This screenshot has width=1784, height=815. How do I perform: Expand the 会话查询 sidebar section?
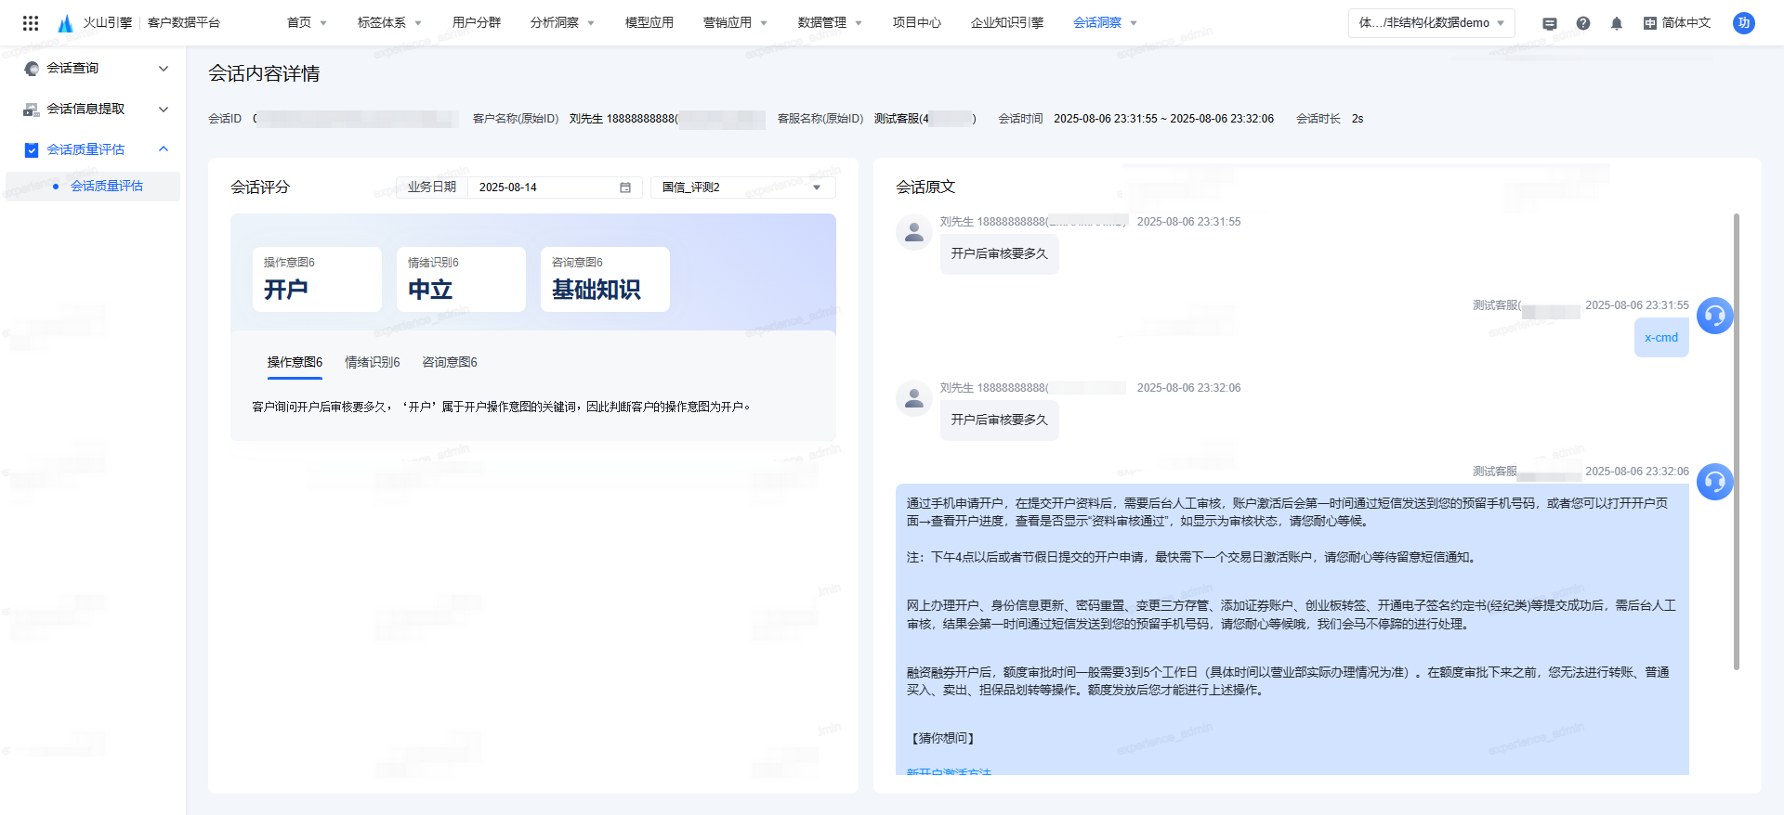click(x=164, y=69)
